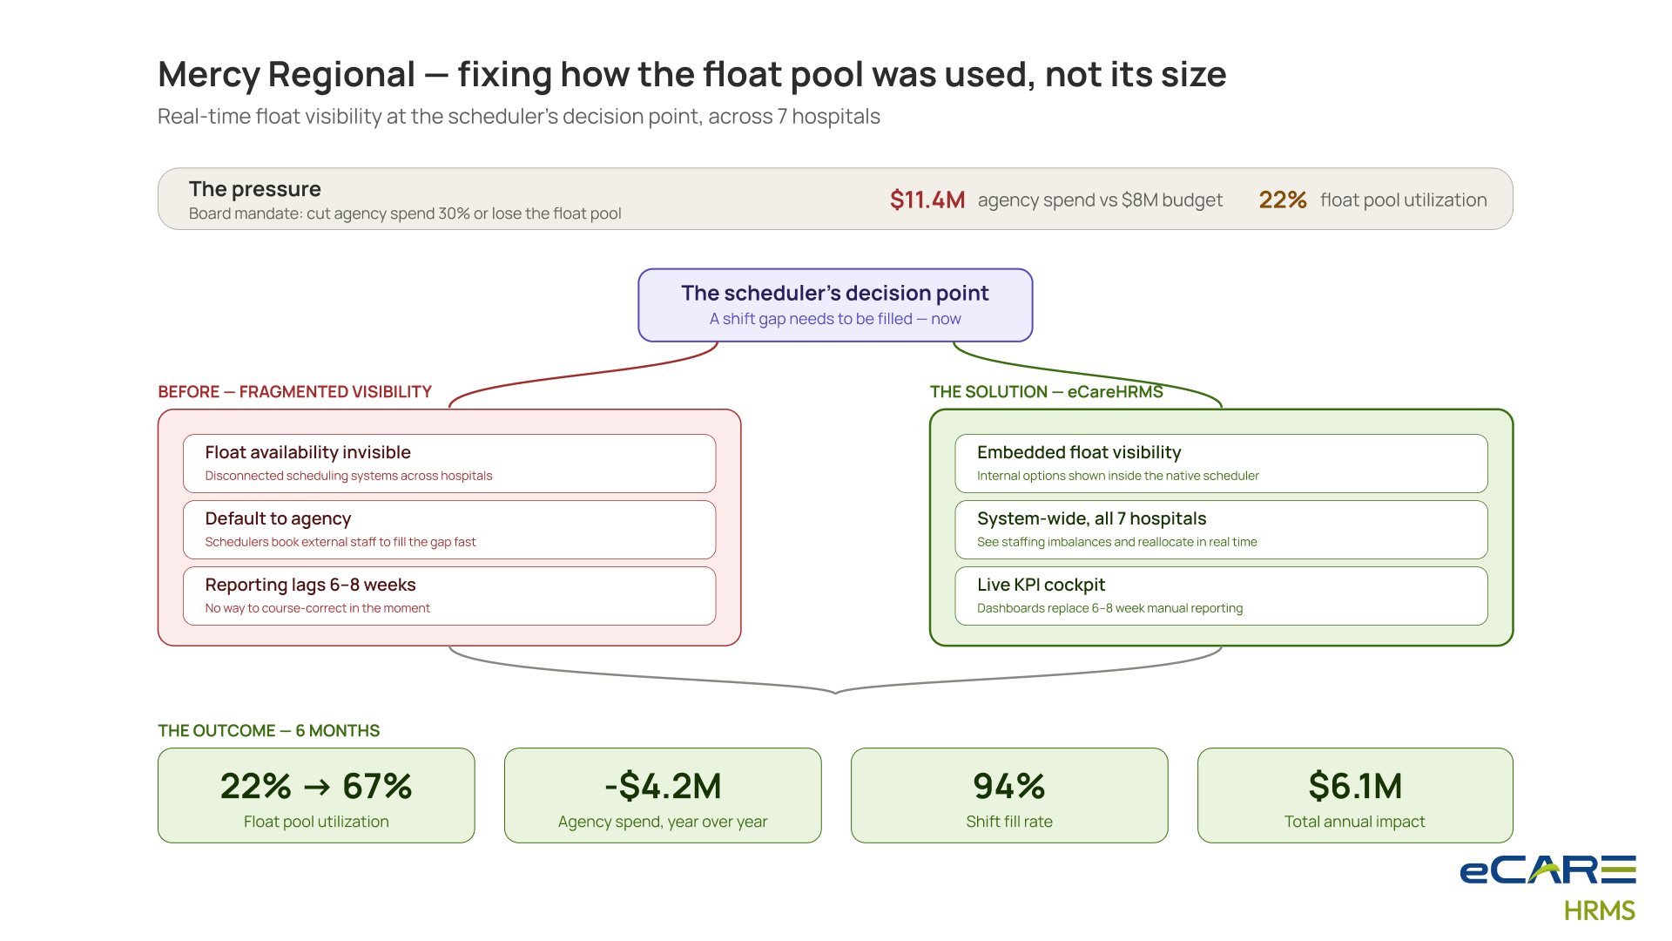Viewport: 1672px width, 941px height.
Task: Select 'The scheduler's decision point' box
Action: (x=835, y=305)
